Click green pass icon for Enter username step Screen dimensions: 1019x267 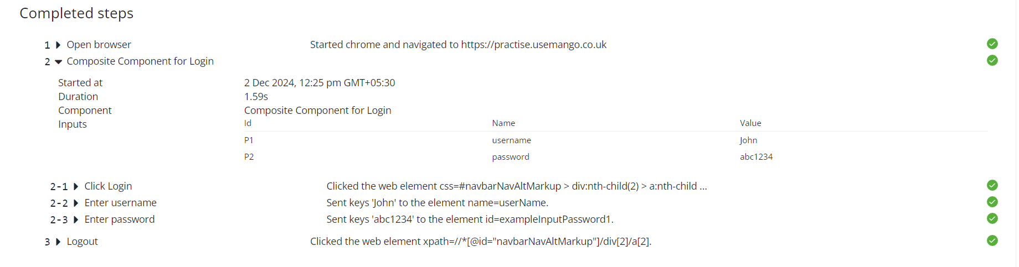(x=992, y=202)
